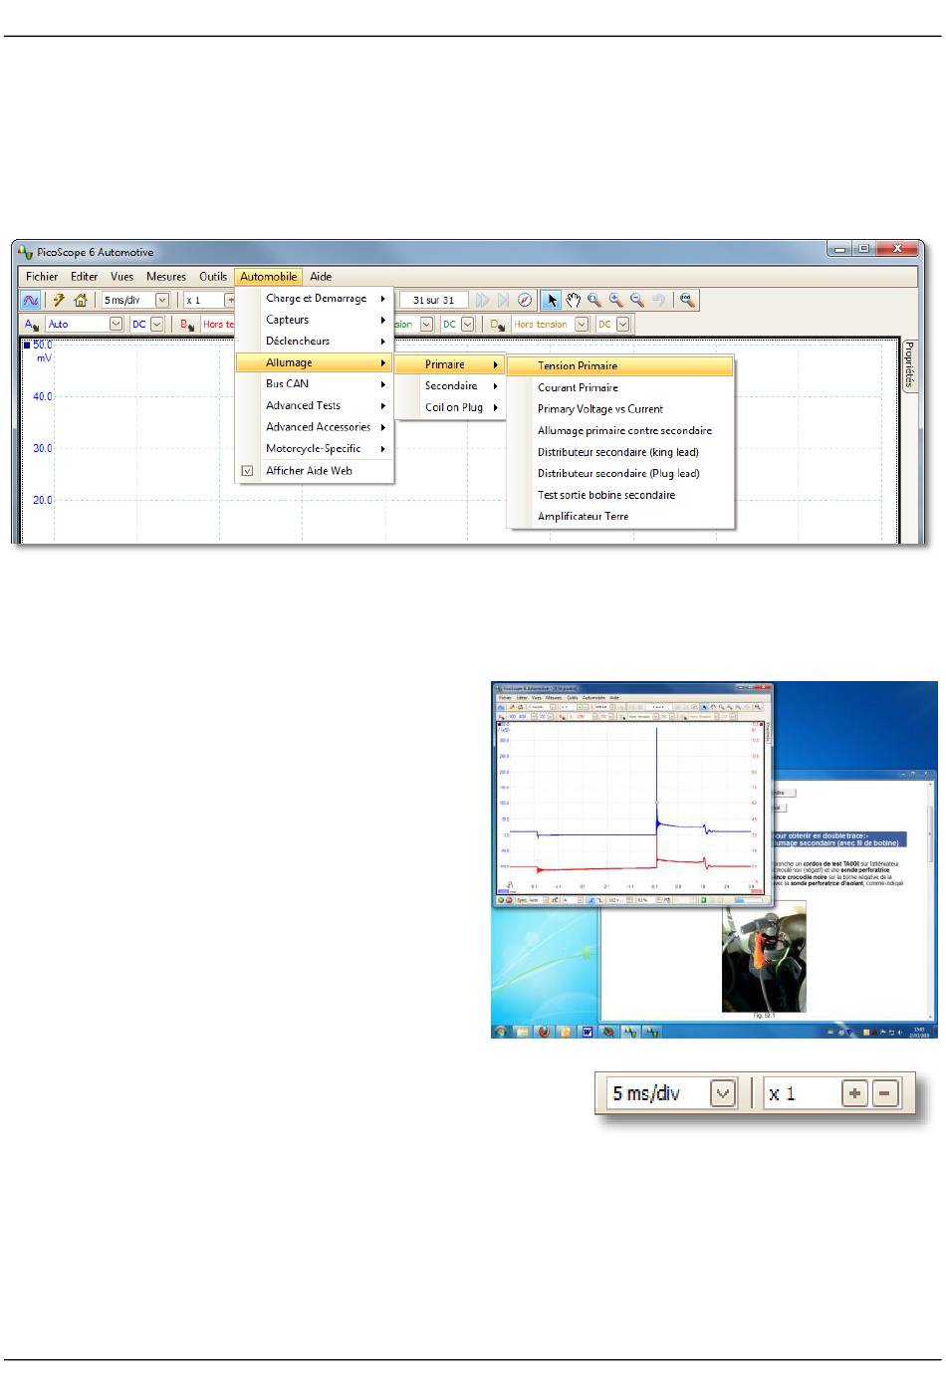Click Windows Start orb in small screenshot
The height and width of the screenshot is (1396, 946).
[x=500, y=1032]
